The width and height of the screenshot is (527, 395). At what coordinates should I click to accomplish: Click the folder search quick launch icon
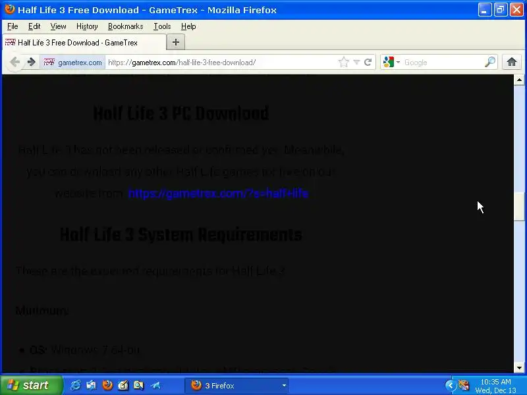[x=138, y=385]
